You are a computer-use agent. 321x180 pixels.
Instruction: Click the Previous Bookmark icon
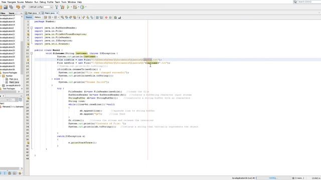(84, 17)
